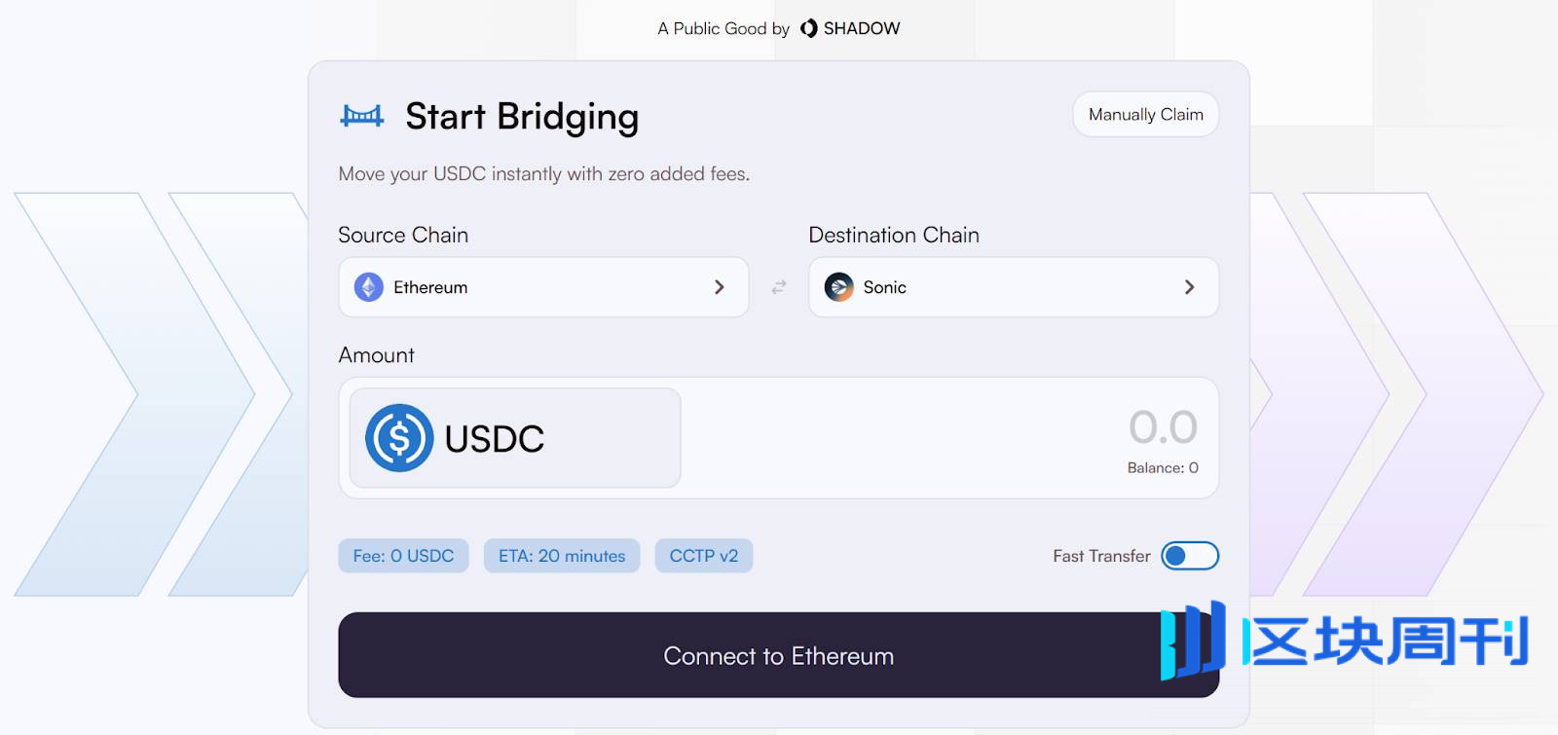Viewport: 1558px width, 735px height.
Task: Click the Manually Claim button
Action: coord(1145,115)
